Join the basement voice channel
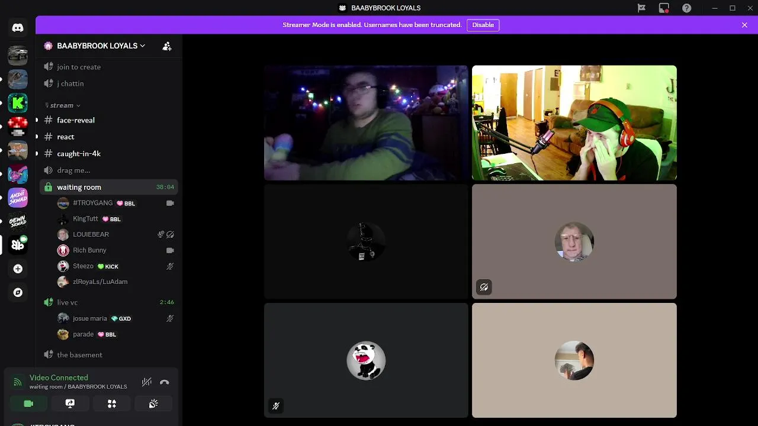758x426 pixels. pos(108,355)
